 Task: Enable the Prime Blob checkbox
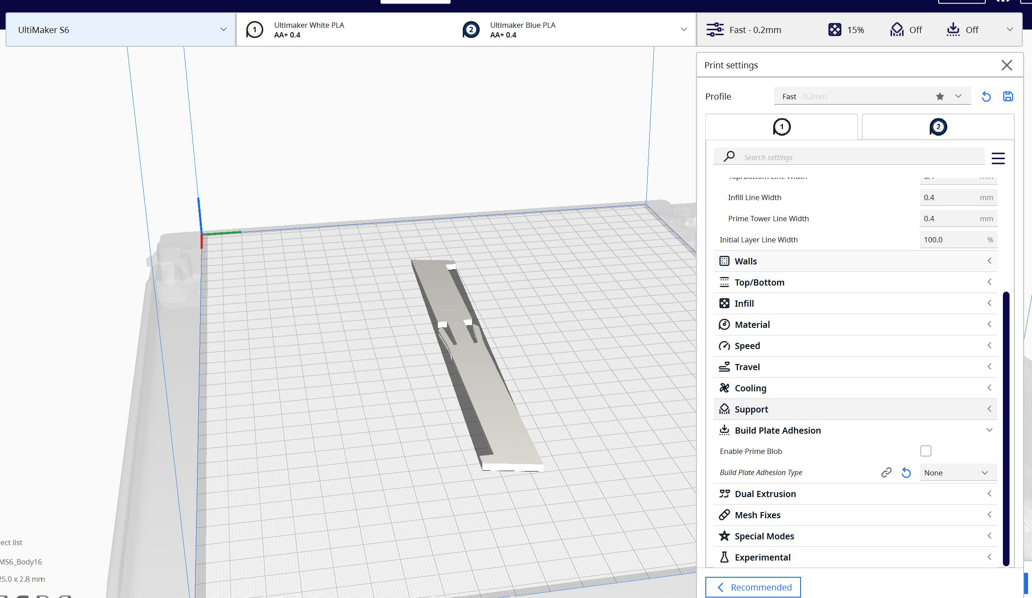tap(926, 451)
